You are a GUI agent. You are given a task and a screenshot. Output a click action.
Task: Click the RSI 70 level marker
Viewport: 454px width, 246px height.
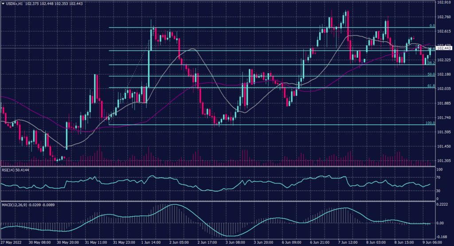[439, 177]
